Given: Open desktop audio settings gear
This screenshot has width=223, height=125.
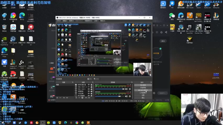Looking at the screenshot, I should (x=130, y=96).
